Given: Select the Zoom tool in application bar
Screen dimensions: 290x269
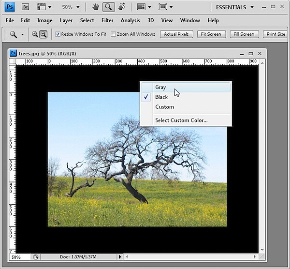Looking at the screenshot, I should pyautogui.click(x=108, y=7).
